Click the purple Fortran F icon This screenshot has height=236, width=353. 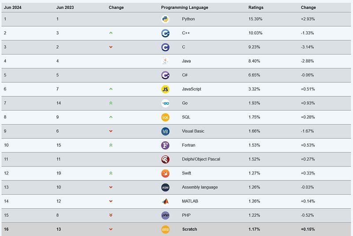point(165,145)
